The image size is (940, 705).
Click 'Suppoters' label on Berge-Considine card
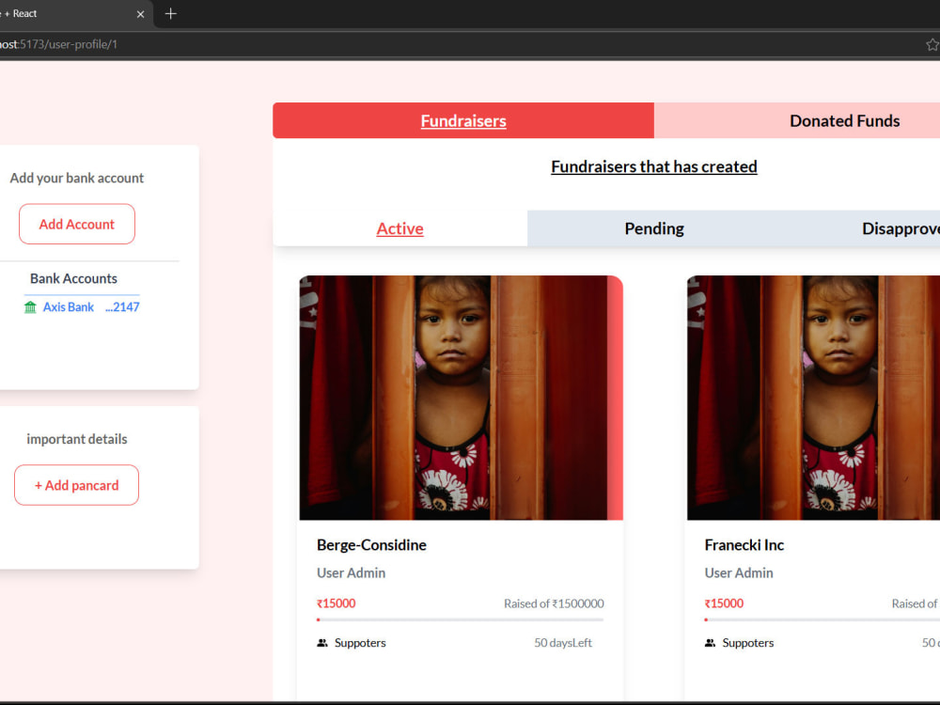click(x=360, y=643)
